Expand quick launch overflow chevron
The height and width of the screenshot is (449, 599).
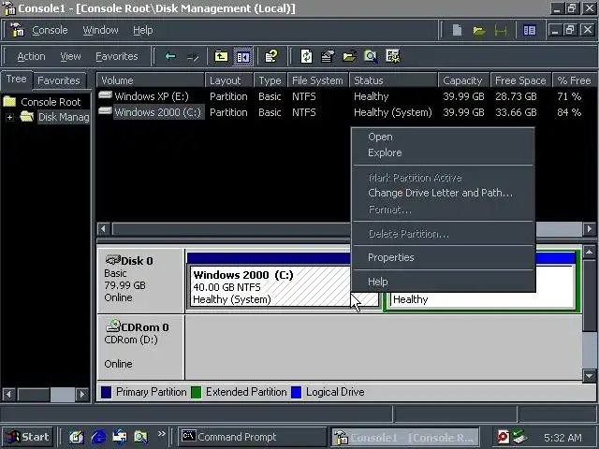click(162, 433)
